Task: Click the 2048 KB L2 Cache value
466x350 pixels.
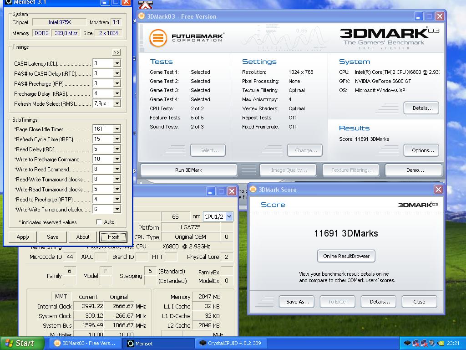Action: [202, 325]
